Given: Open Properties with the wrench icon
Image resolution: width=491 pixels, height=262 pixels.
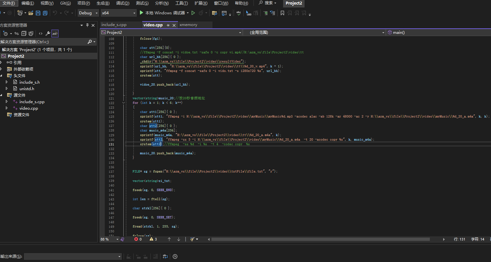Looking at the screenshot, I should [48, 33].
